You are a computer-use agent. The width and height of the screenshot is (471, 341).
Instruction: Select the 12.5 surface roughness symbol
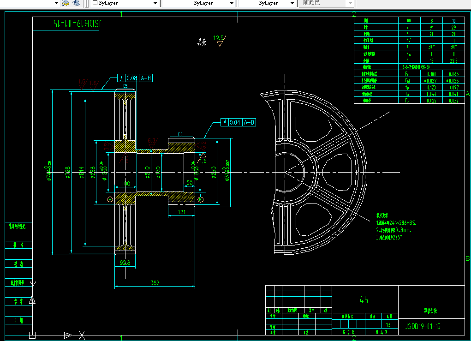[220, 41]
